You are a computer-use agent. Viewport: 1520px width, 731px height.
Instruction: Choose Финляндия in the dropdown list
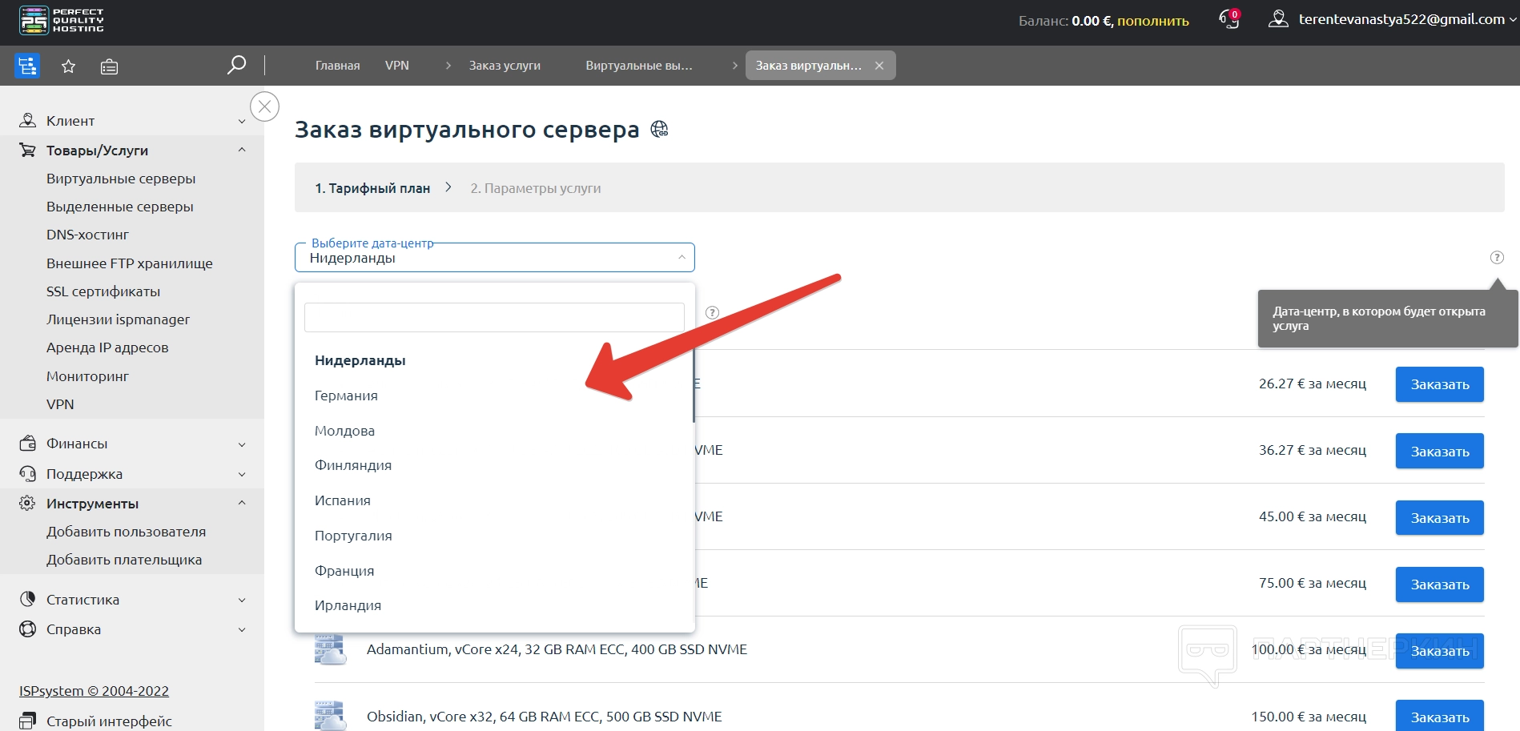[353, 465]
